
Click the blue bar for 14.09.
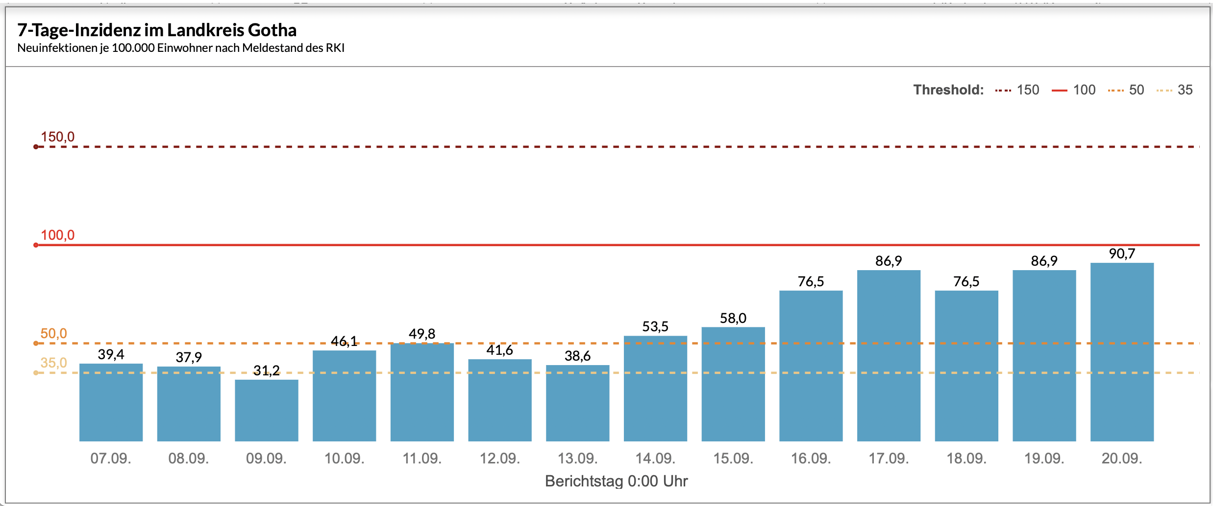(655, 389)
